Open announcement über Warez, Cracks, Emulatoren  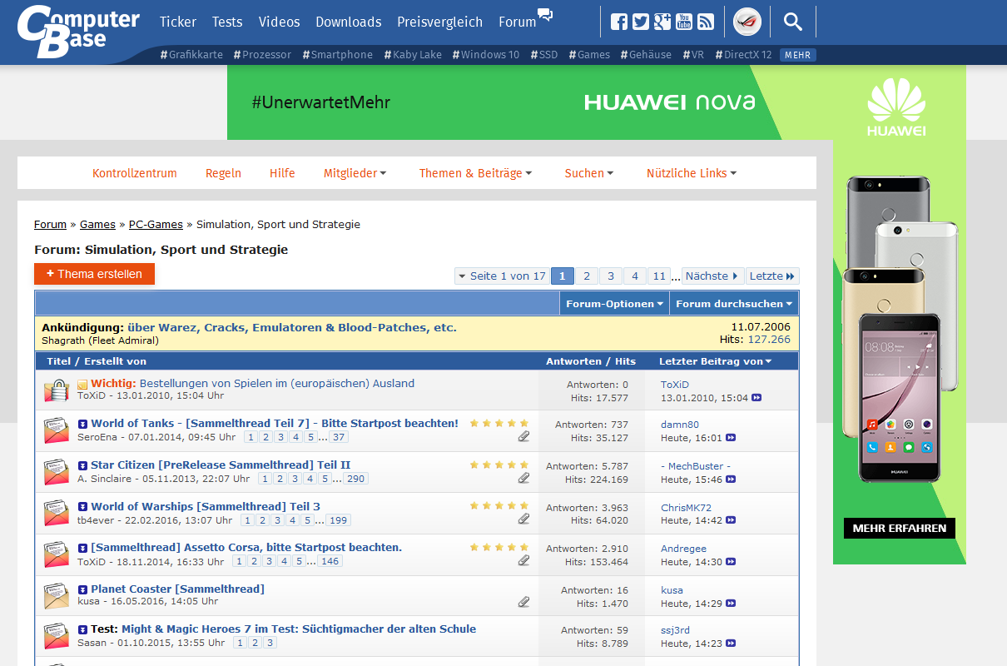[292, 327]
